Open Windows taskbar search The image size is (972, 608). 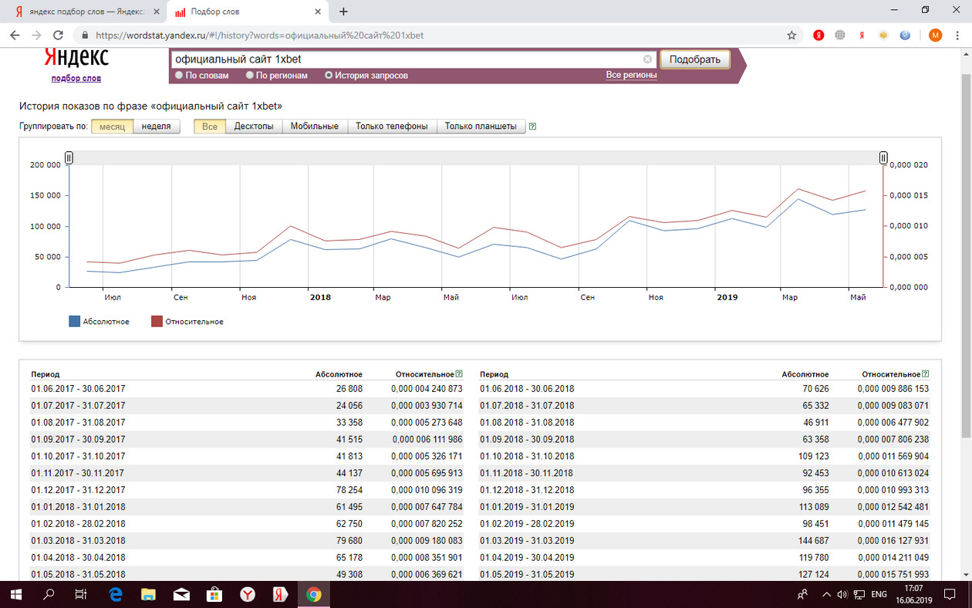[x=49, y=595]
